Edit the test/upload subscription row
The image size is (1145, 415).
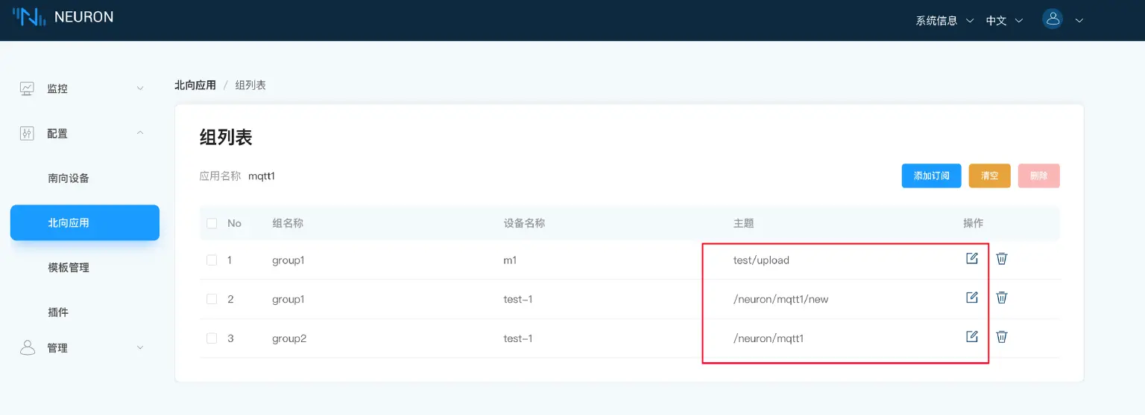[971, 259]
